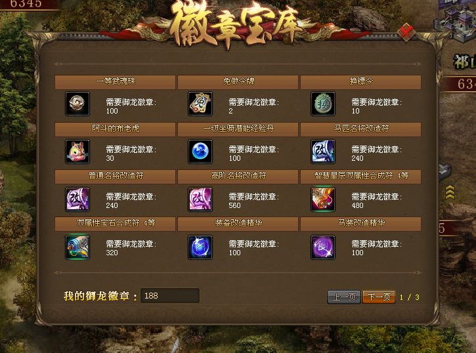Pick the 双属性宝石合成符 blue scroll icon

(77, 247)
